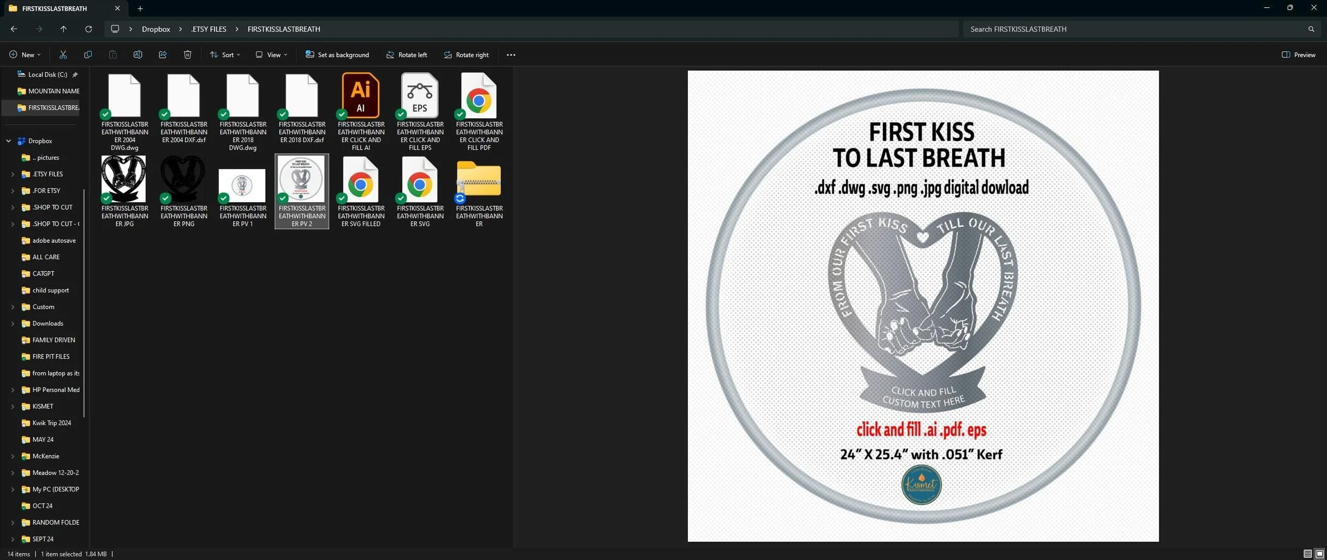Image resolution: width=1327 pixels, height=560 pixels.
Task: Go forward with the right arrow
Action: click(x=39, y=29)
